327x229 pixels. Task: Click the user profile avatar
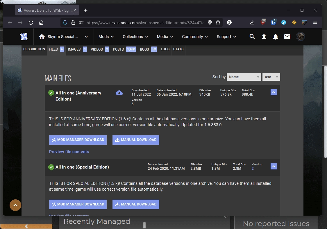click(300, 37)
